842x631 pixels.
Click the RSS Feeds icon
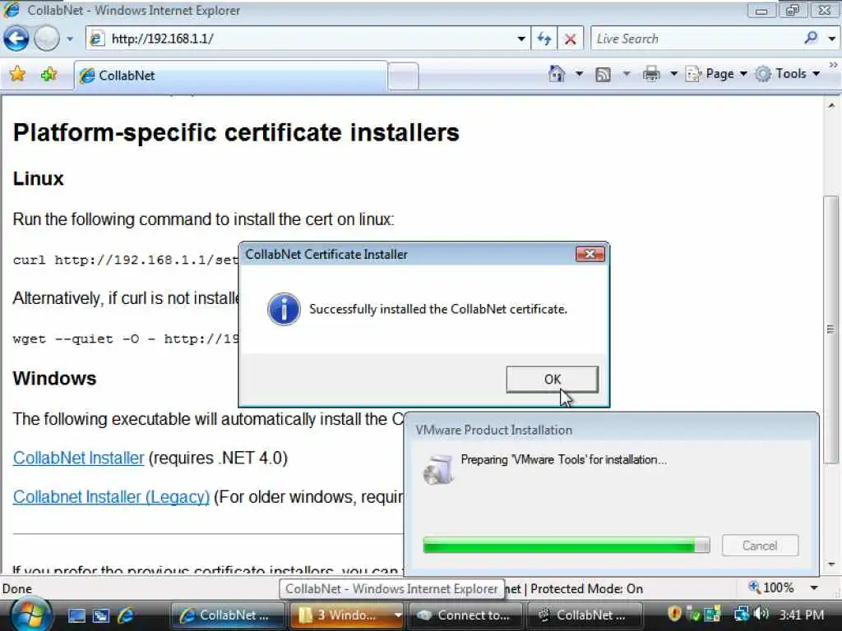[603, 74]
